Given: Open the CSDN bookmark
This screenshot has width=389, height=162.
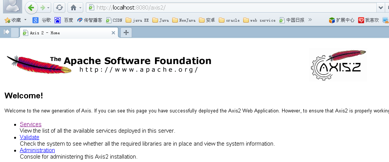Looking at the screenshot, I should [114, 20].
